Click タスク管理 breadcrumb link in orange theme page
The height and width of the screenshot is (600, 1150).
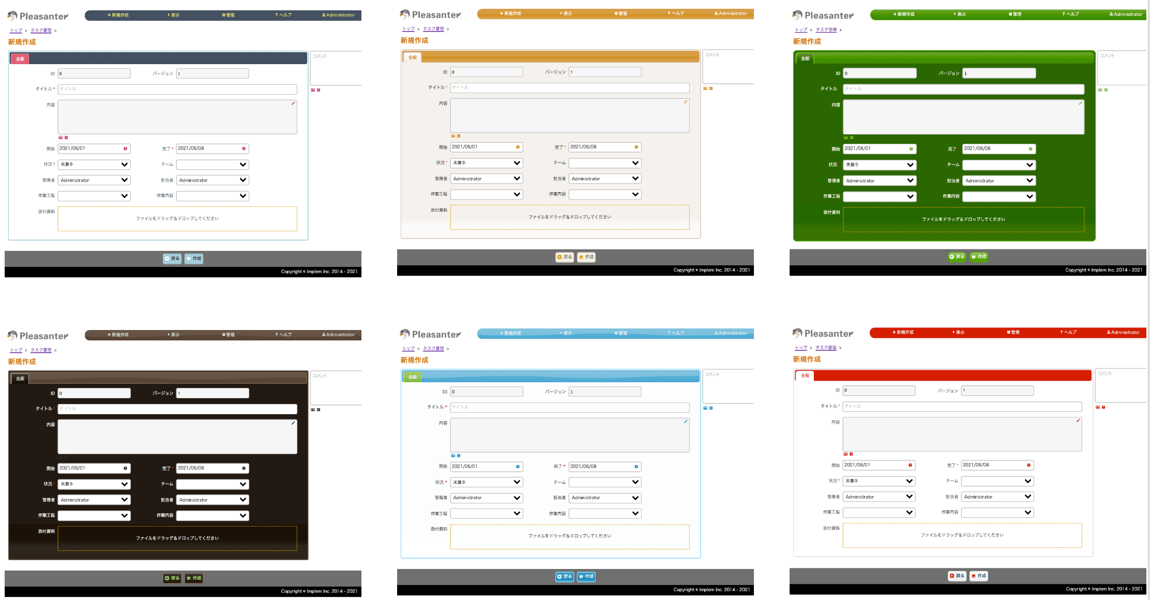[433, 29]
